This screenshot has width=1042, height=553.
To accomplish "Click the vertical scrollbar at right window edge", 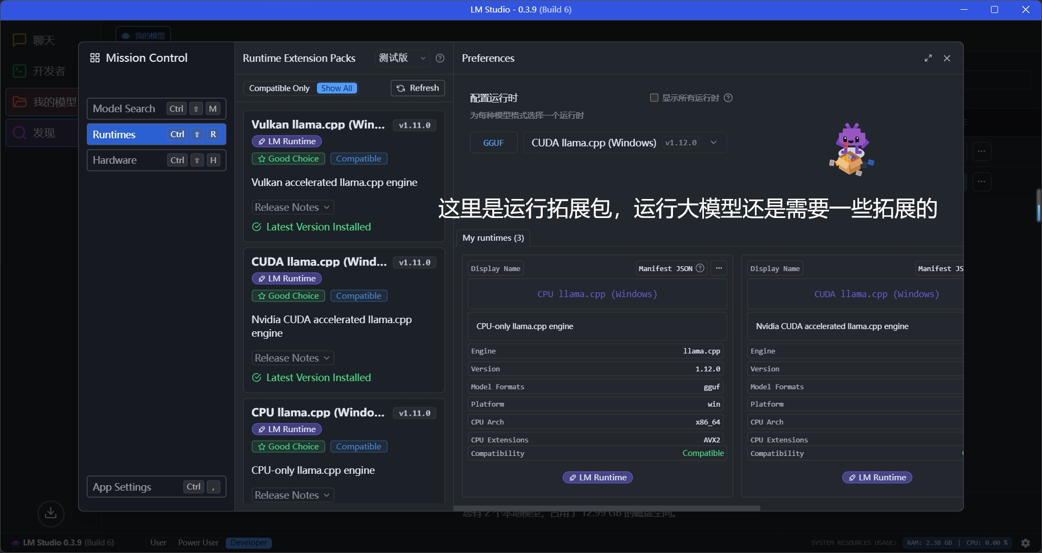I will (x=1038, y=205).
